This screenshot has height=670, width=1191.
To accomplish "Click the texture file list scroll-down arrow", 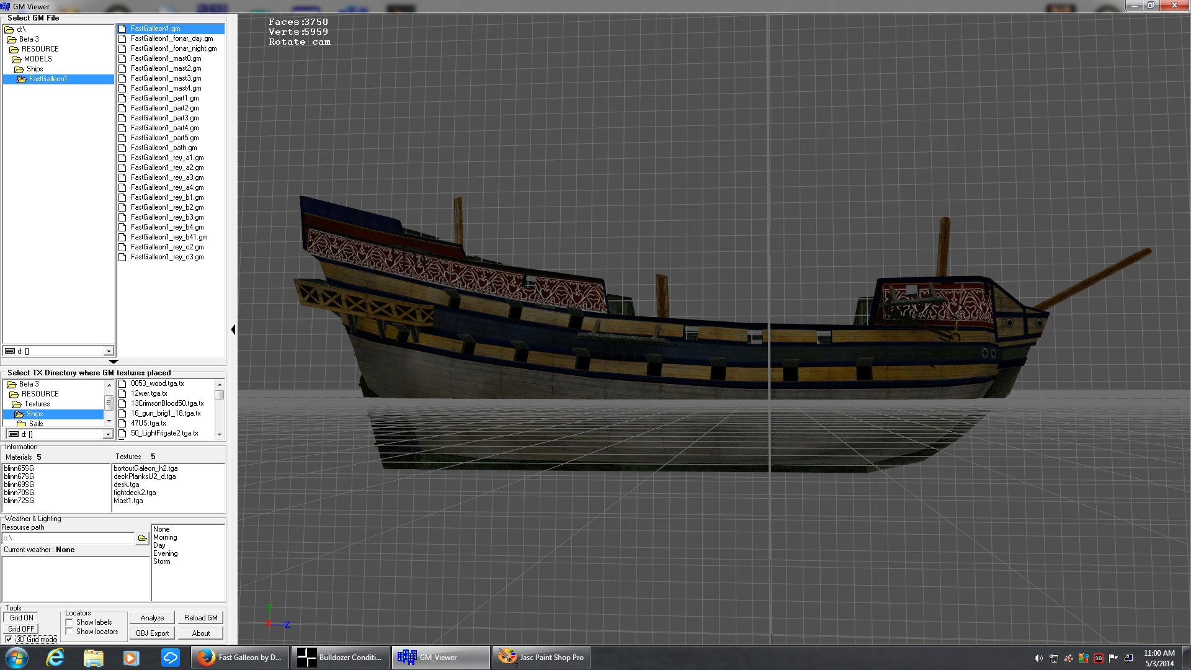I will click(x=220, y=434).
